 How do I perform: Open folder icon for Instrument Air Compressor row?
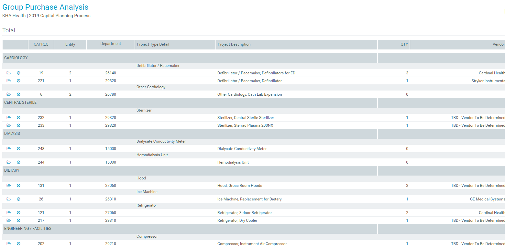click(x=9, y=244)
